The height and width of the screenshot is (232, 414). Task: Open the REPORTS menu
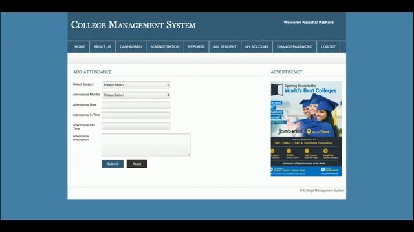(196, 47)
